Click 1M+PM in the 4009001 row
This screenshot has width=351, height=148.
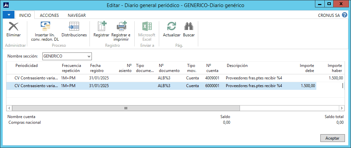coord(68,78)
